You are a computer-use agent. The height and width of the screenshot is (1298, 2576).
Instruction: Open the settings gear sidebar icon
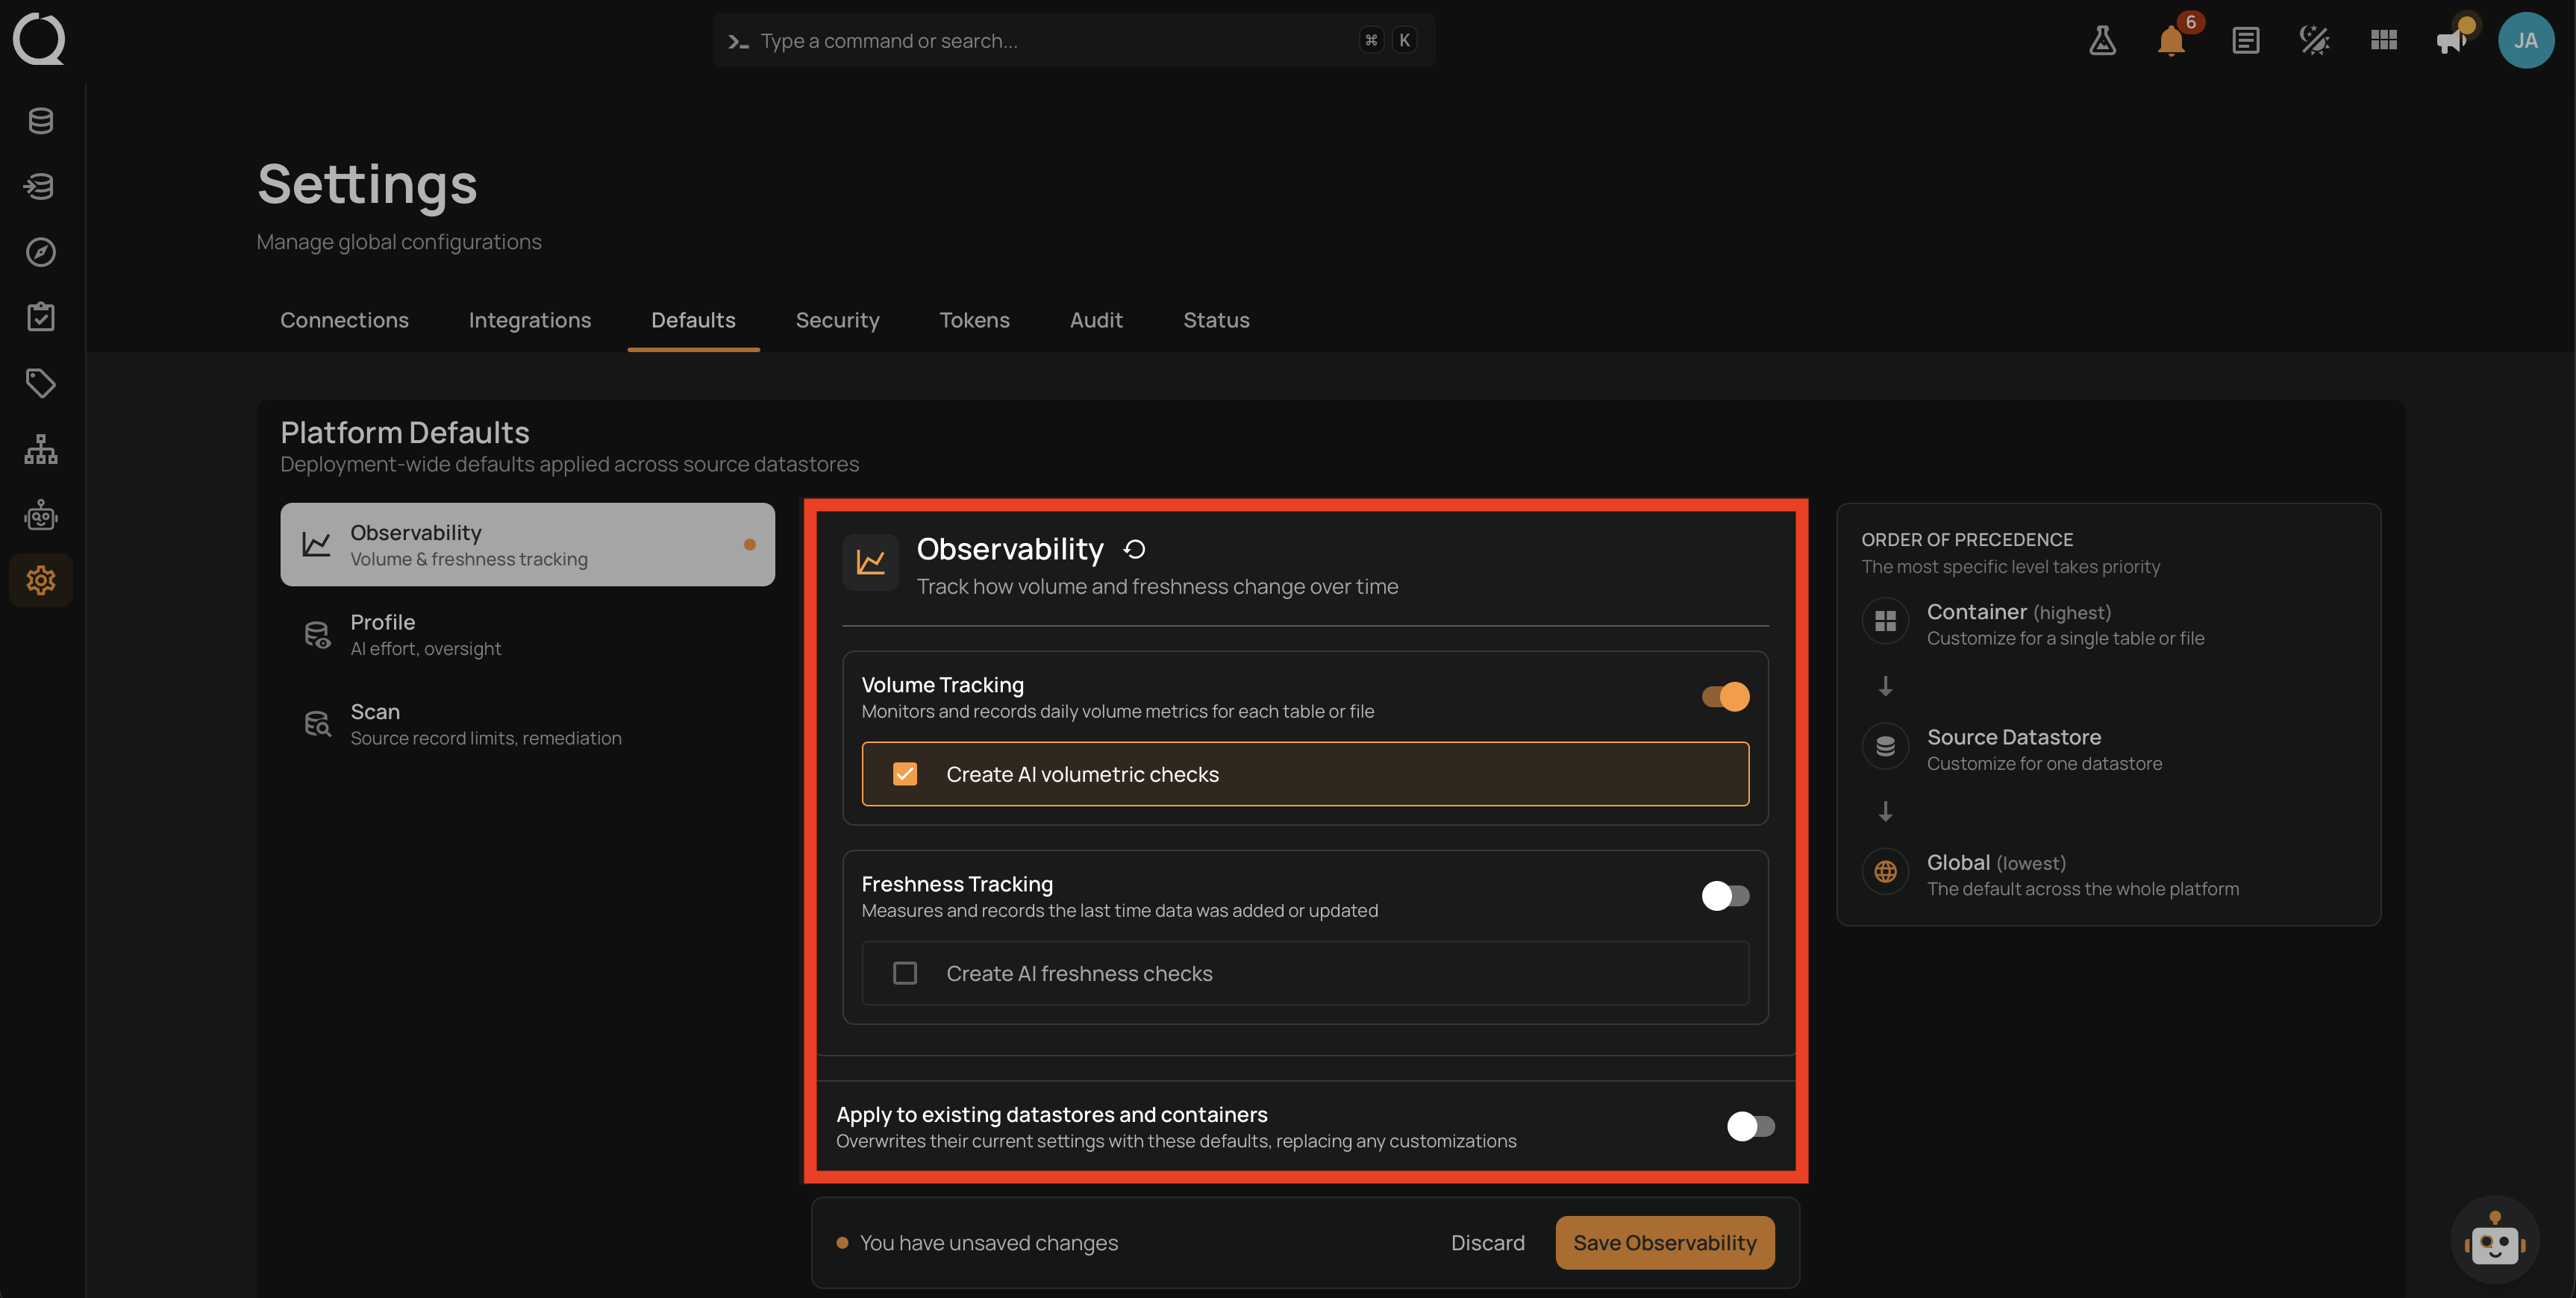point(41,580)
